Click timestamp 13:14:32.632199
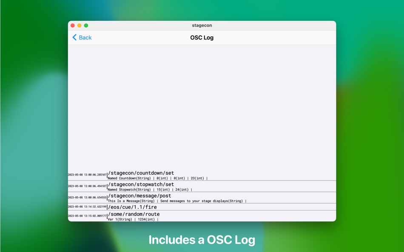The width and height of the screenshot is (404, 252). (87, 207)
